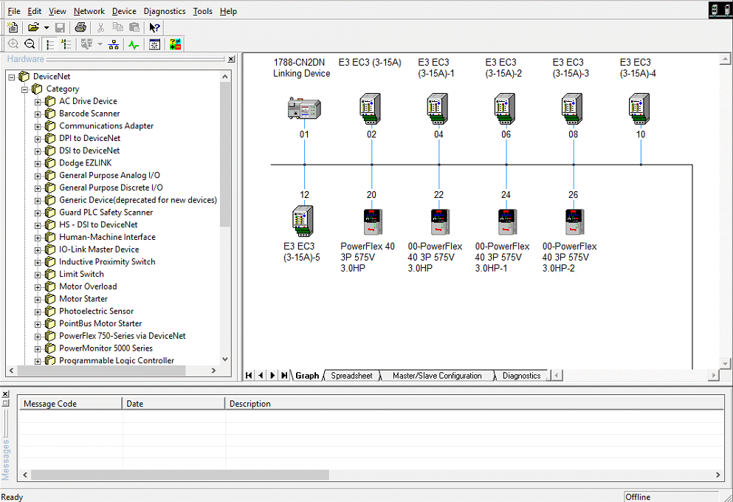Click the Description column header
The width and height of the screenshot is (733, 502).
pyautogui.click(x=475, y=403)
